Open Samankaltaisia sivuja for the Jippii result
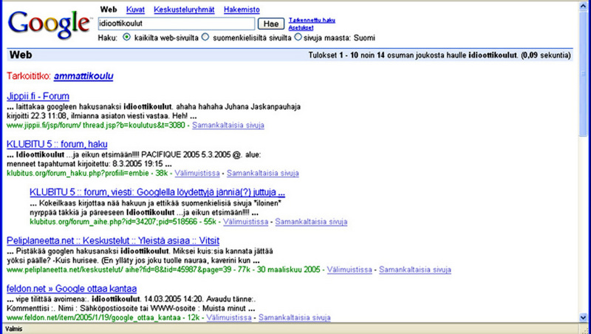The width and height of the screenshot is (591, 334). click(x=228, y=125)
